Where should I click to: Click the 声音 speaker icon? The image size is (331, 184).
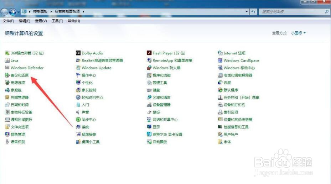point(78,112)
